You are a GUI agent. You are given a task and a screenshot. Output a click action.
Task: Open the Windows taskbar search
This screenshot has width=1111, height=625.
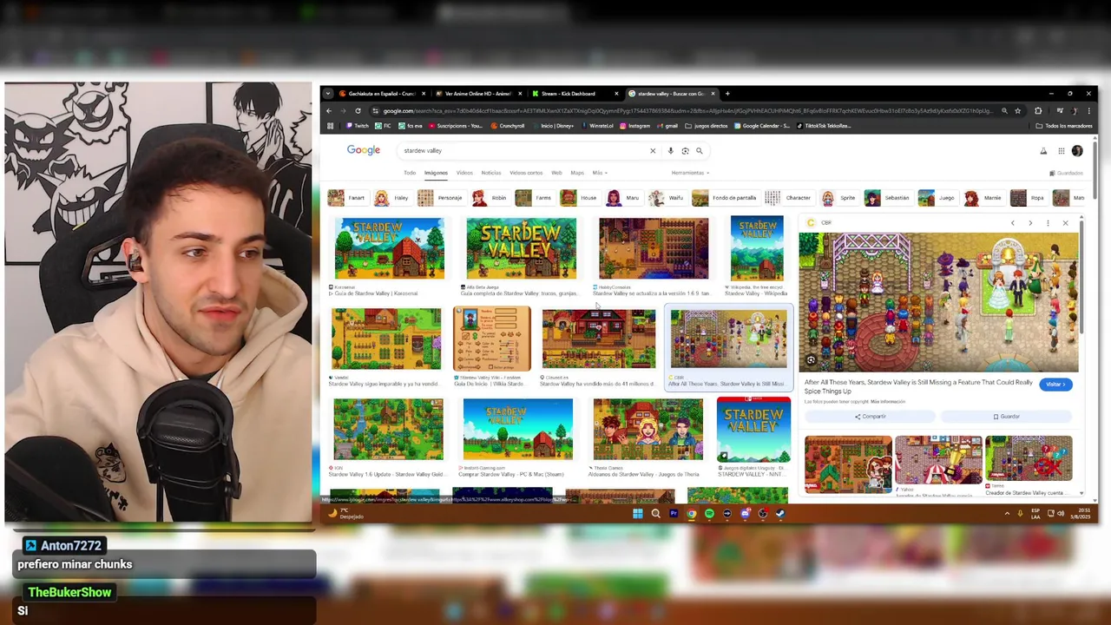click(x=655, y=513)
